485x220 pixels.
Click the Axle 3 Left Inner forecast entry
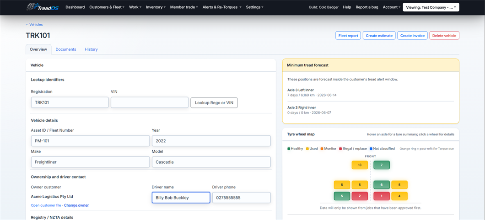click(371, 92)
